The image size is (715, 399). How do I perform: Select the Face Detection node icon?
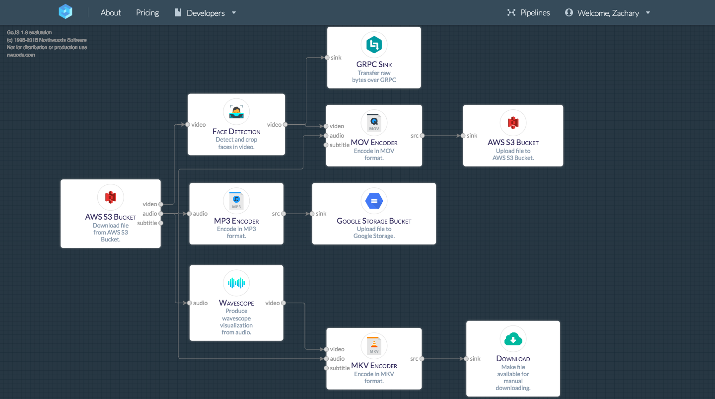pos(236,112)
